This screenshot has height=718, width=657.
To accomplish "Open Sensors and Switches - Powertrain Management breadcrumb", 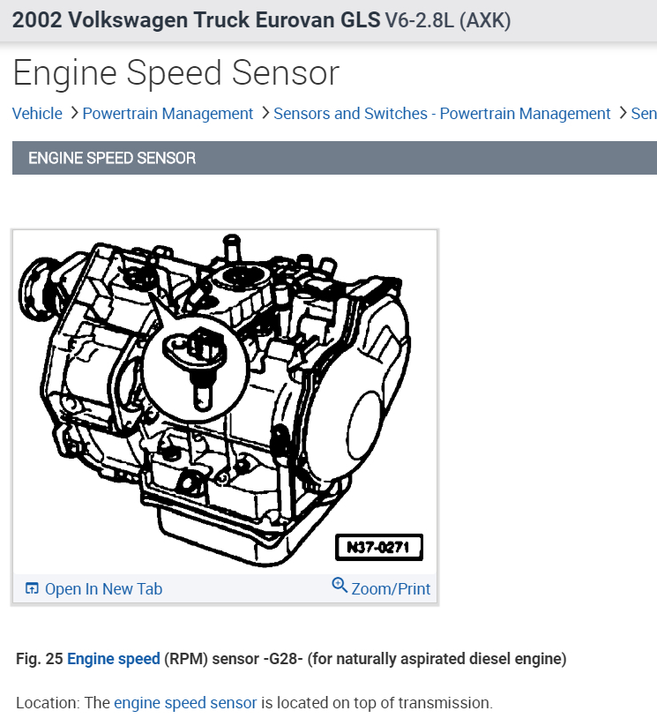I will tap(442, 114).
